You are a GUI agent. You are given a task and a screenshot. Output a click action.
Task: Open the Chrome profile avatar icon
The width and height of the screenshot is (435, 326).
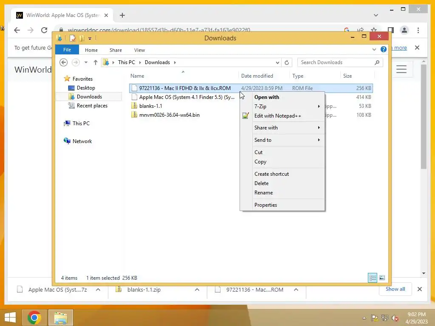(404, 30)
